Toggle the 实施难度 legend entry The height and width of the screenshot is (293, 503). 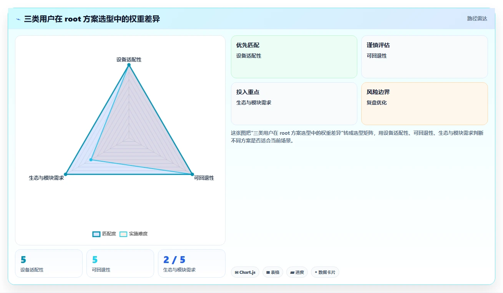click(x=133, y=234)
